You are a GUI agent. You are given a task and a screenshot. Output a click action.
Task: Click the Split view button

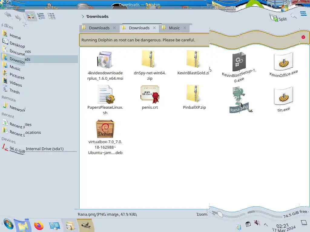click(279, 18)
